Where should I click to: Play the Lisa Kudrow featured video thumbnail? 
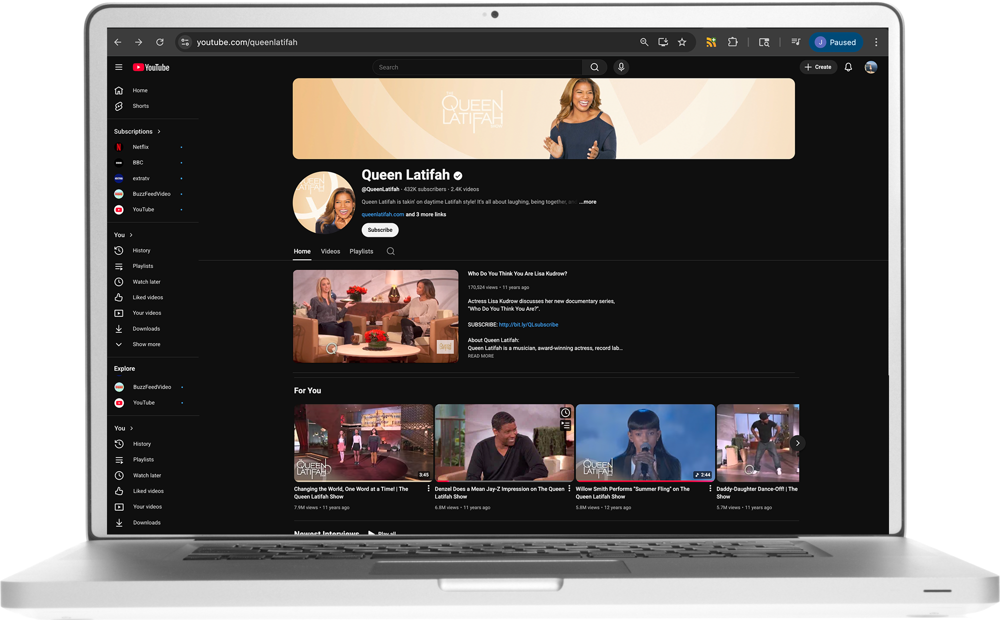(x=375, y=316)
